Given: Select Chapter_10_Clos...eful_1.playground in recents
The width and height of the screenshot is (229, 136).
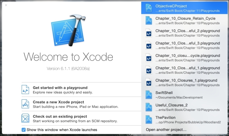Looking at the screenshot, I should click(184, 70).
